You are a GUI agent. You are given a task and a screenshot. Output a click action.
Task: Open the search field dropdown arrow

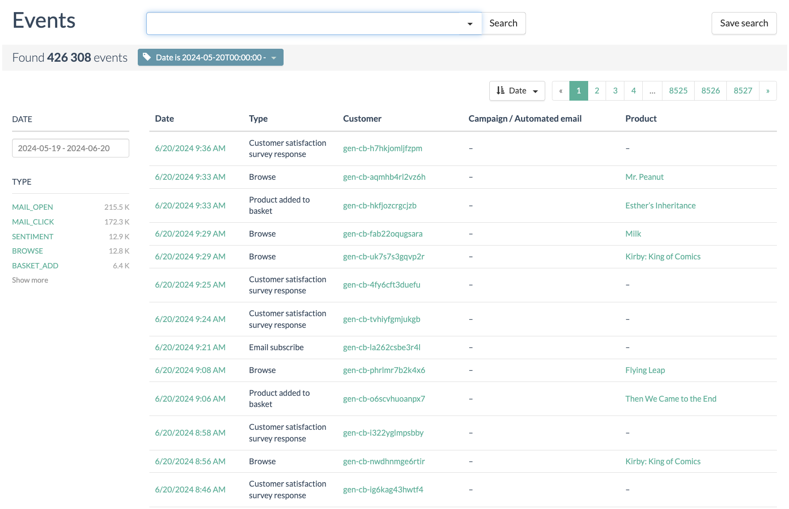click(x=470, y=24)
